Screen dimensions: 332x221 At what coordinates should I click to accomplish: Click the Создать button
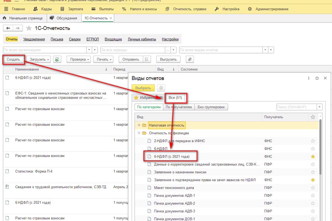click(x=13, y=59)
